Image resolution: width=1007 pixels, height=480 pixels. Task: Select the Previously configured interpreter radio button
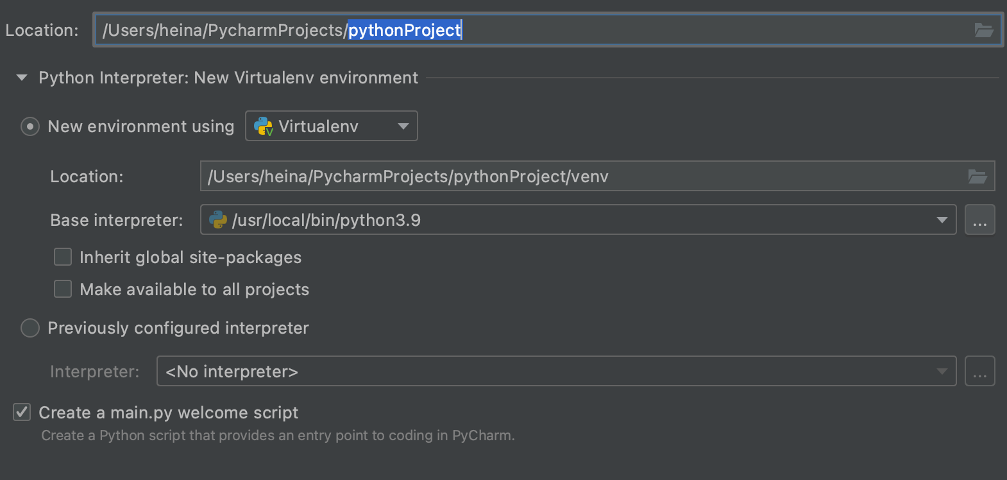(x=30, y=328)
